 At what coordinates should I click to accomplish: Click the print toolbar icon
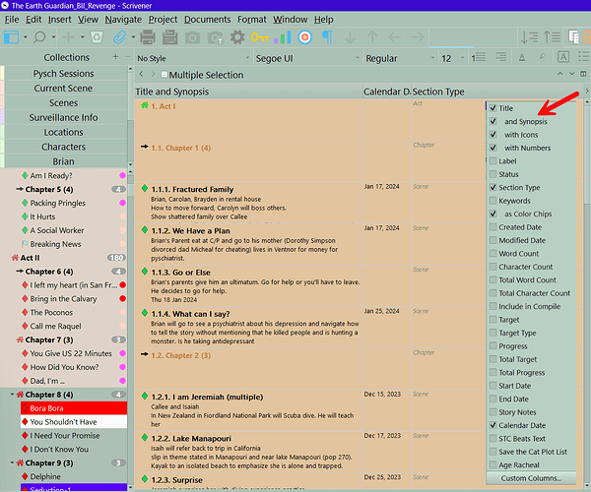pyautogui.click(x=148, y=36)
